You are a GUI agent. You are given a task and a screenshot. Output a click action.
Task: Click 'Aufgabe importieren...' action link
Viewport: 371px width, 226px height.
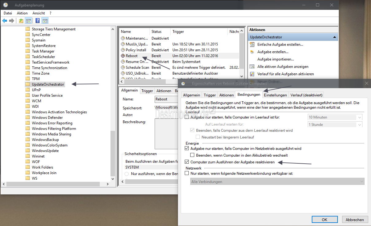coord(276,59)
